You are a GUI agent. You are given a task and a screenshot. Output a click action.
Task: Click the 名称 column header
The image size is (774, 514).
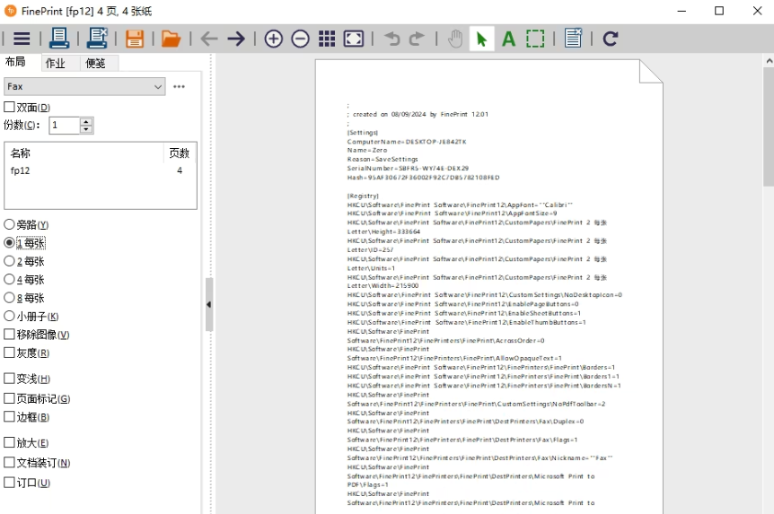tap(84, 152)
